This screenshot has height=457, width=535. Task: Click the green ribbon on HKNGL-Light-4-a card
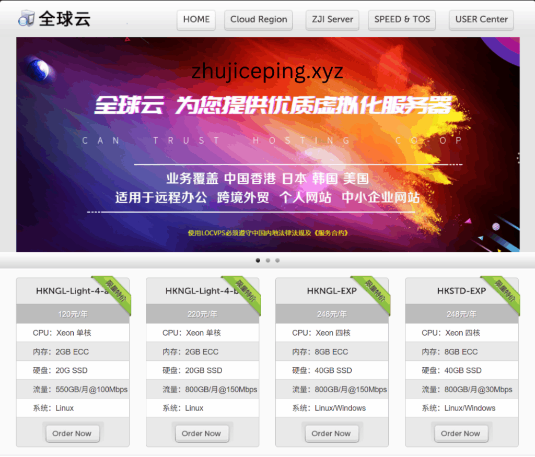(x=115, y=292)
